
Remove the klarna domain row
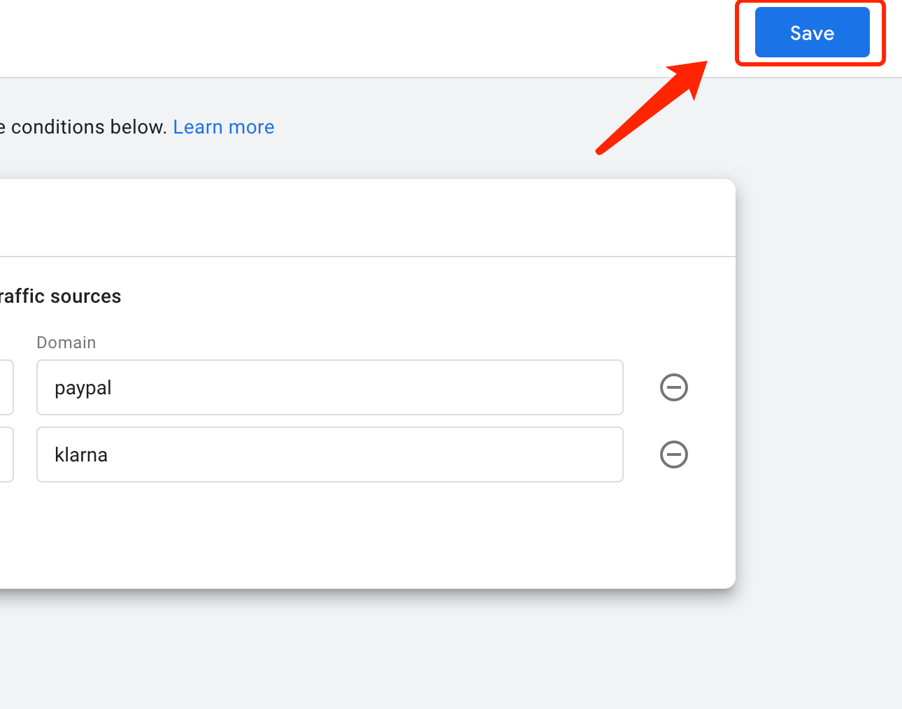pos(674,454)
